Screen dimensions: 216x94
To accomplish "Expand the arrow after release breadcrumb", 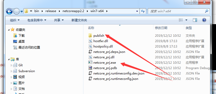I will 59,11.
